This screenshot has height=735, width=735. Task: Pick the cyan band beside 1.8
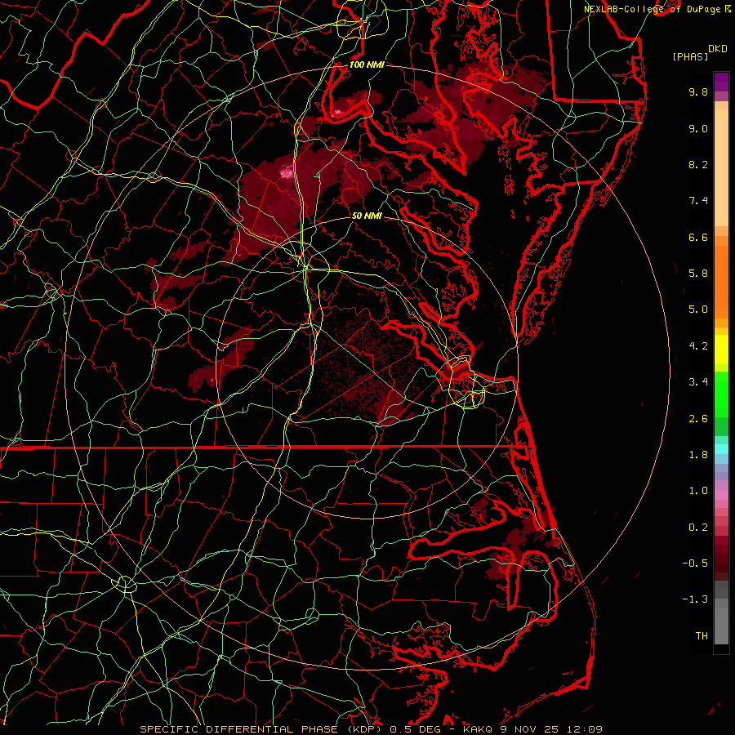click(x=721, y=449)
